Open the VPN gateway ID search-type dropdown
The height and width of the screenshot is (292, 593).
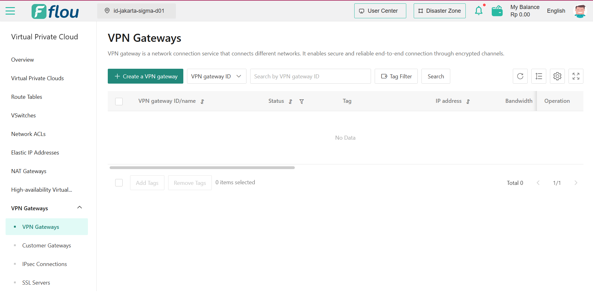coord(216,76)
